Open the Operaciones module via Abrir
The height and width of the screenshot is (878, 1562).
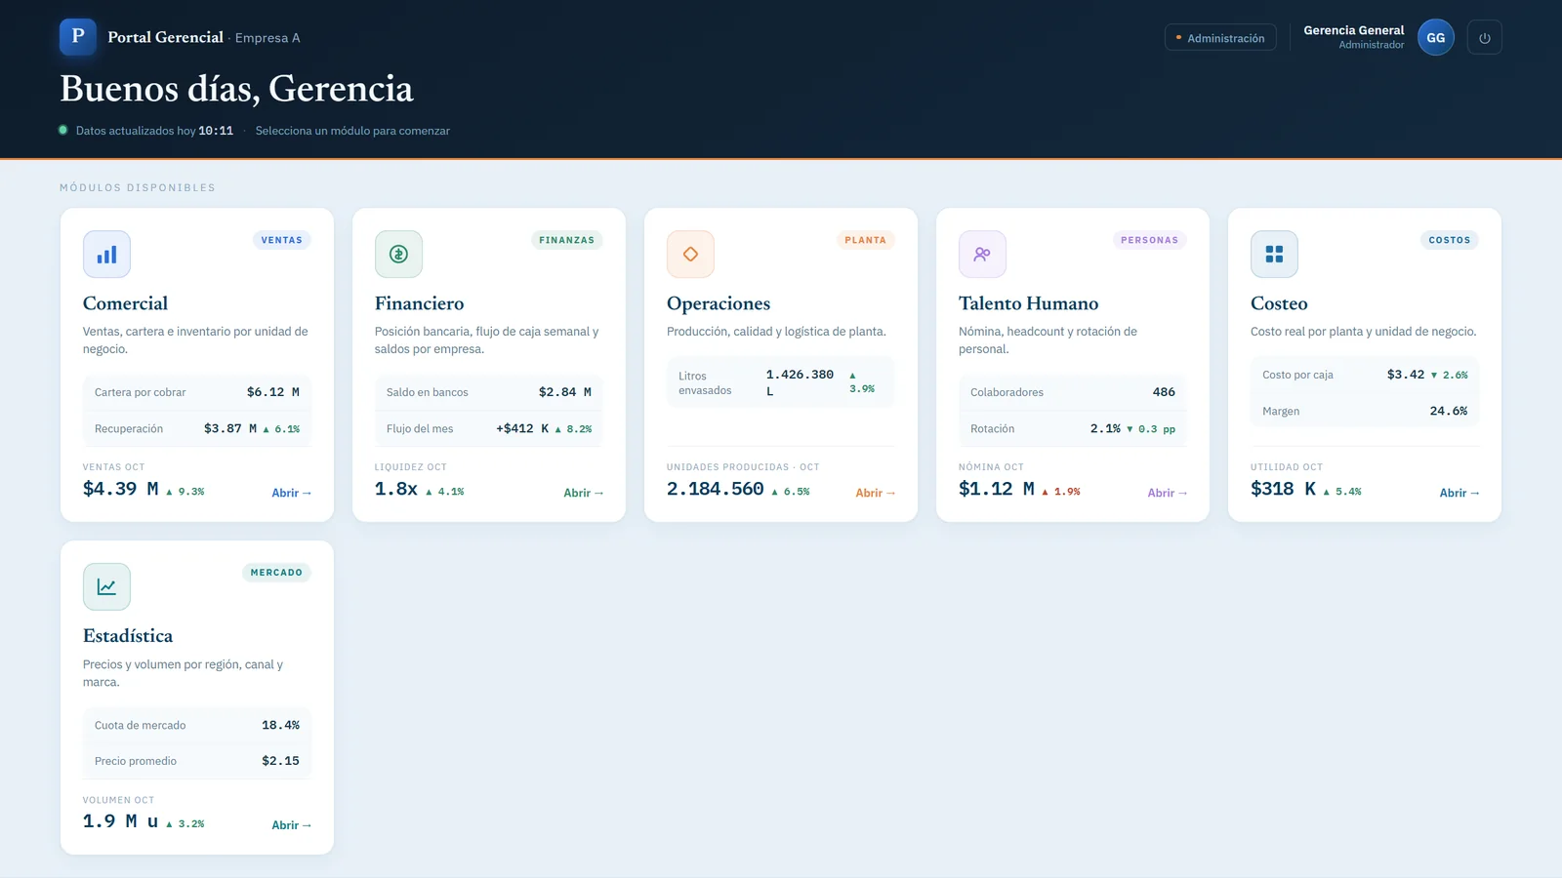coord(875,493)
